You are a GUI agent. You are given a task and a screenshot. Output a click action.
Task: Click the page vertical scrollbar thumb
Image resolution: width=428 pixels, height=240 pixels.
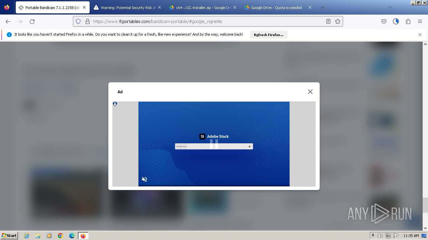tap(425, 205)
